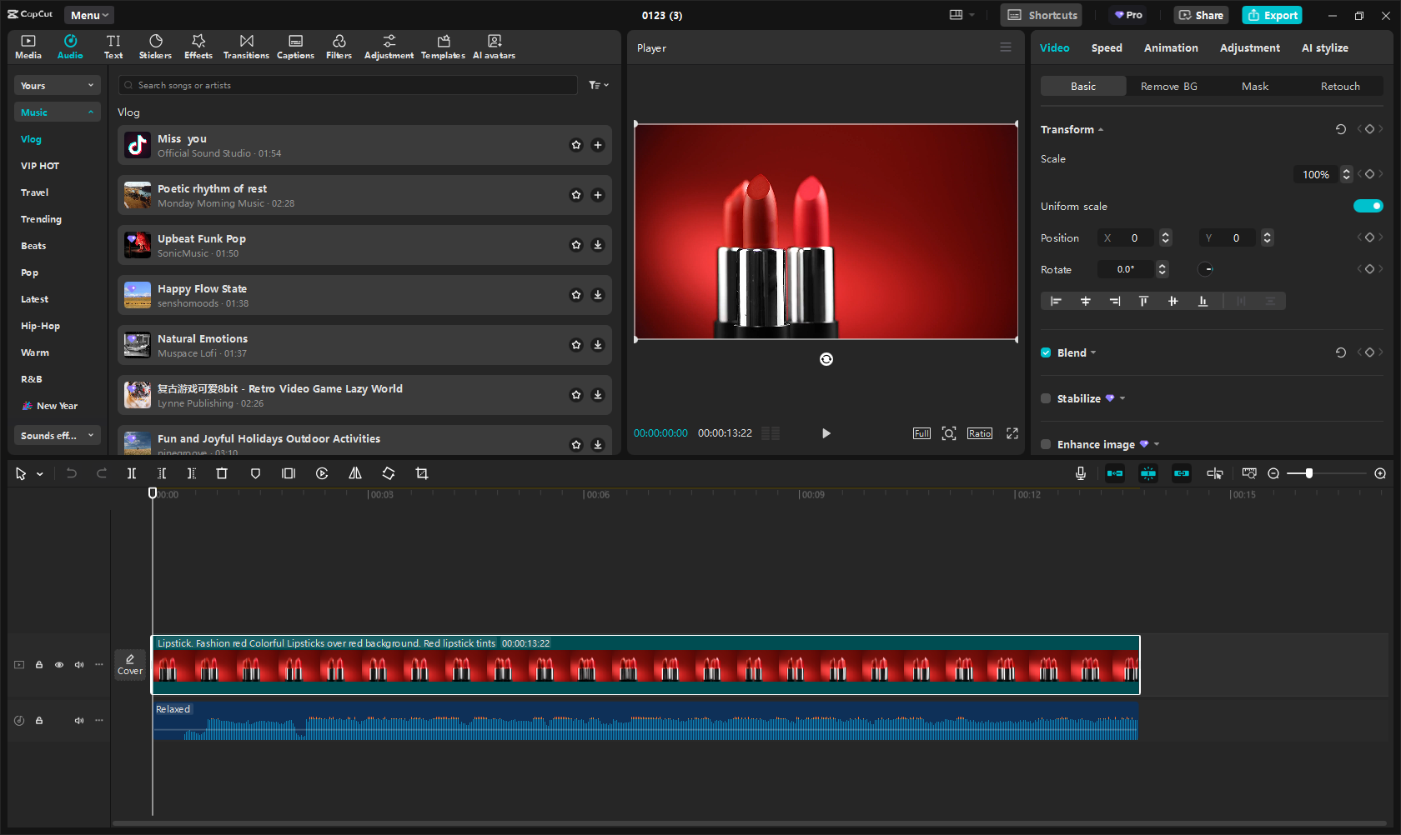
Task: Open the song filter dropdown
Action: tap(599, 85)
